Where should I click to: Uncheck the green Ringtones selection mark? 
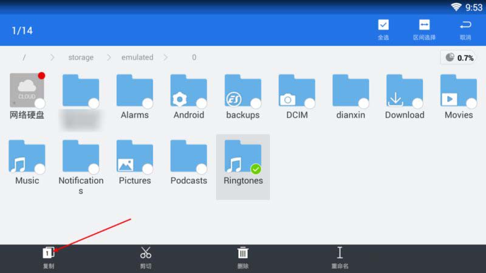[256, 169]
